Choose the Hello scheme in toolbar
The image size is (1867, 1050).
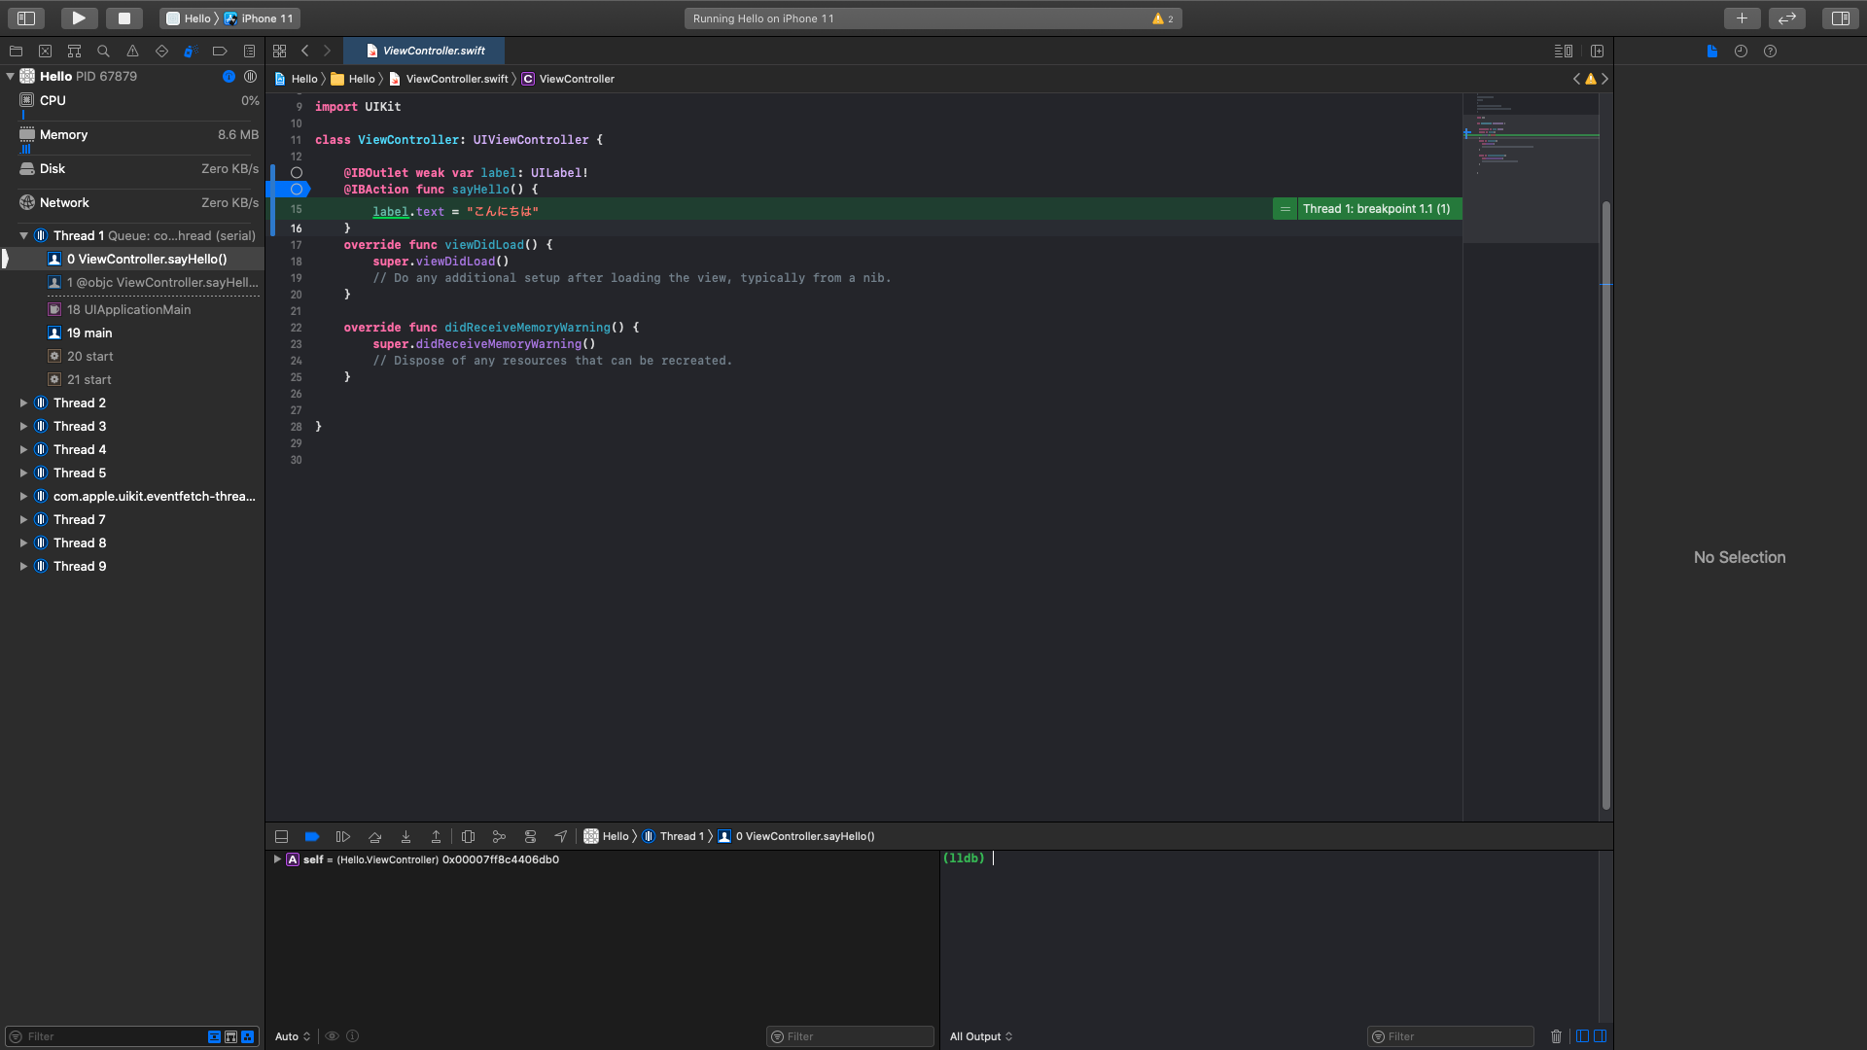point(190,18)
